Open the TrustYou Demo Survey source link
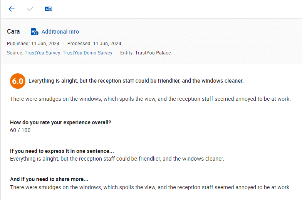 click(69, 53)
